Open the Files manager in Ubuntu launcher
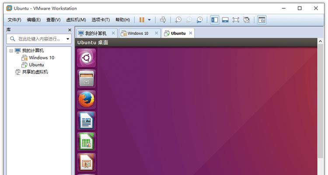The width and height of the screenshot is (328, 175). tap(87, 79)
